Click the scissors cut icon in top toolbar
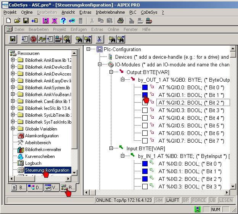Screen dimensions: 238x214 point(92,21)
